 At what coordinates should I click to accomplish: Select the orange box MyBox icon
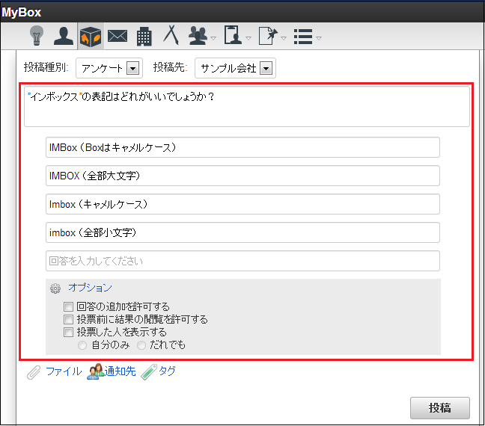point(91,37)
